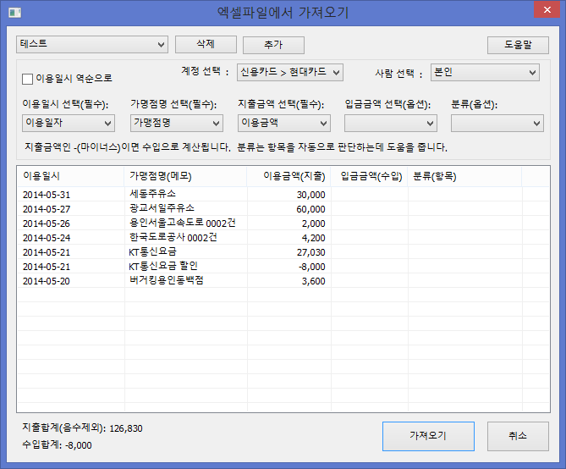
Task: Close the import dialog window
Action: point(545,11)
